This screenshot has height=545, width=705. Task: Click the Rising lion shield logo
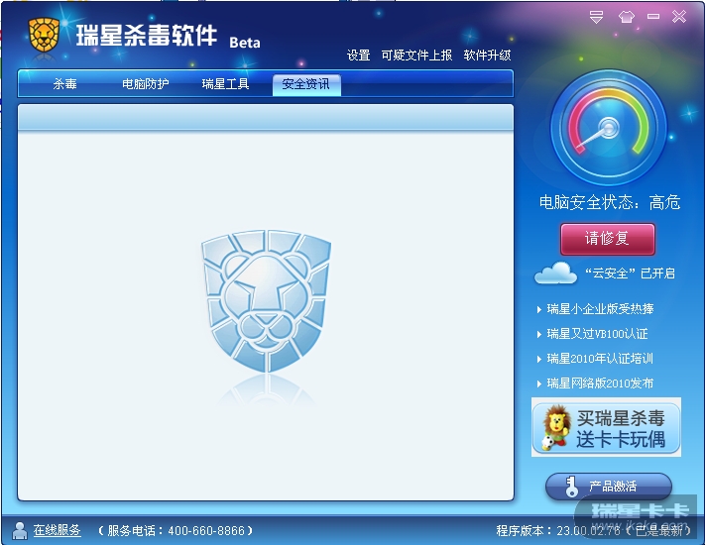pyautogui.click(x=44, y=36)
